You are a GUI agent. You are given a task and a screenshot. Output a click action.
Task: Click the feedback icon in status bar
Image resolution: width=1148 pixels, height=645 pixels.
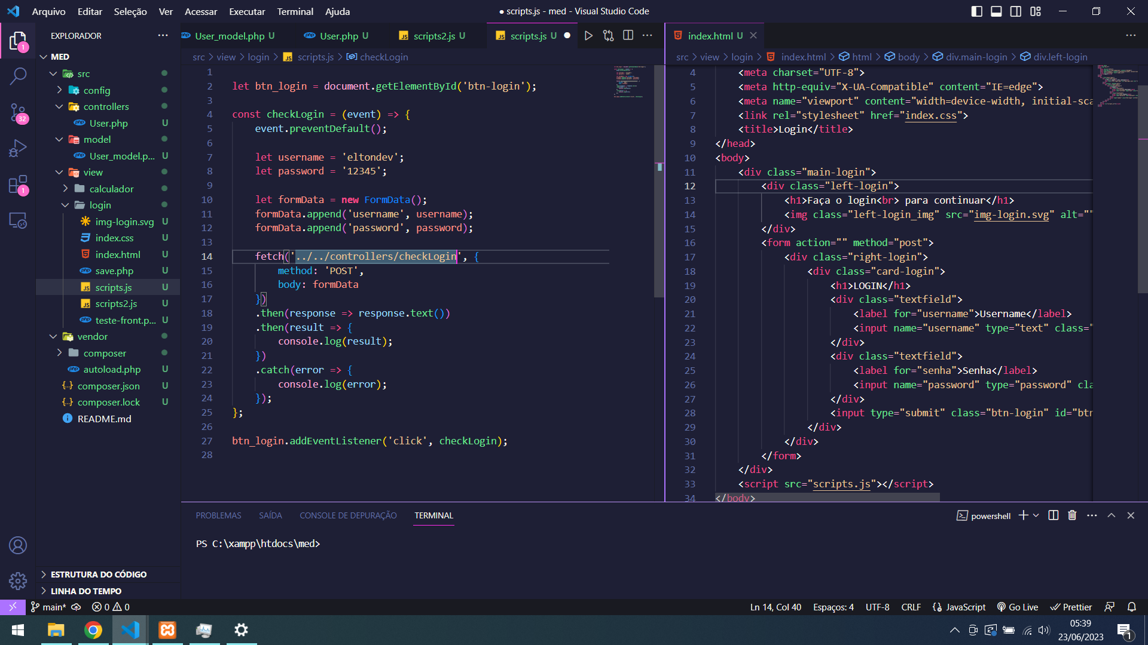[x=1110, y=607]
